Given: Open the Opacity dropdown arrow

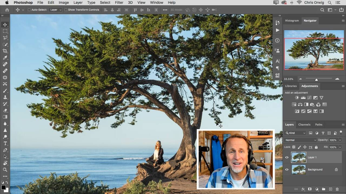Looking at the screenshot, I should coord(340,140).
